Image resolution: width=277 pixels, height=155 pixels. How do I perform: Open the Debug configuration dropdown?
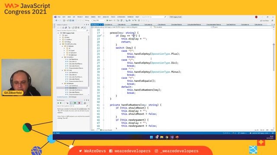(x=88, y=21)
